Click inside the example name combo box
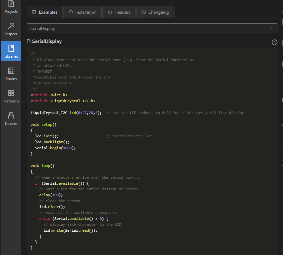 coord(124,28)
